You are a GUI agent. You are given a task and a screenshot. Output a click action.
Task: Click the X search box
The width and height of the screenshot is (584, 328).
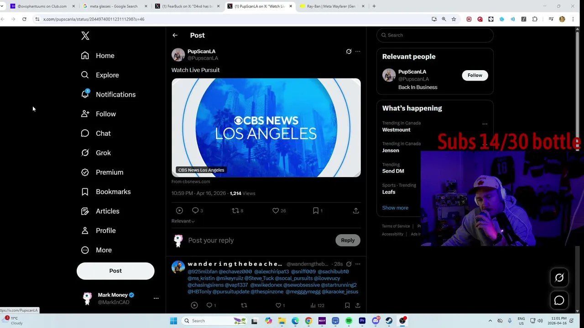tap(435, 35)
